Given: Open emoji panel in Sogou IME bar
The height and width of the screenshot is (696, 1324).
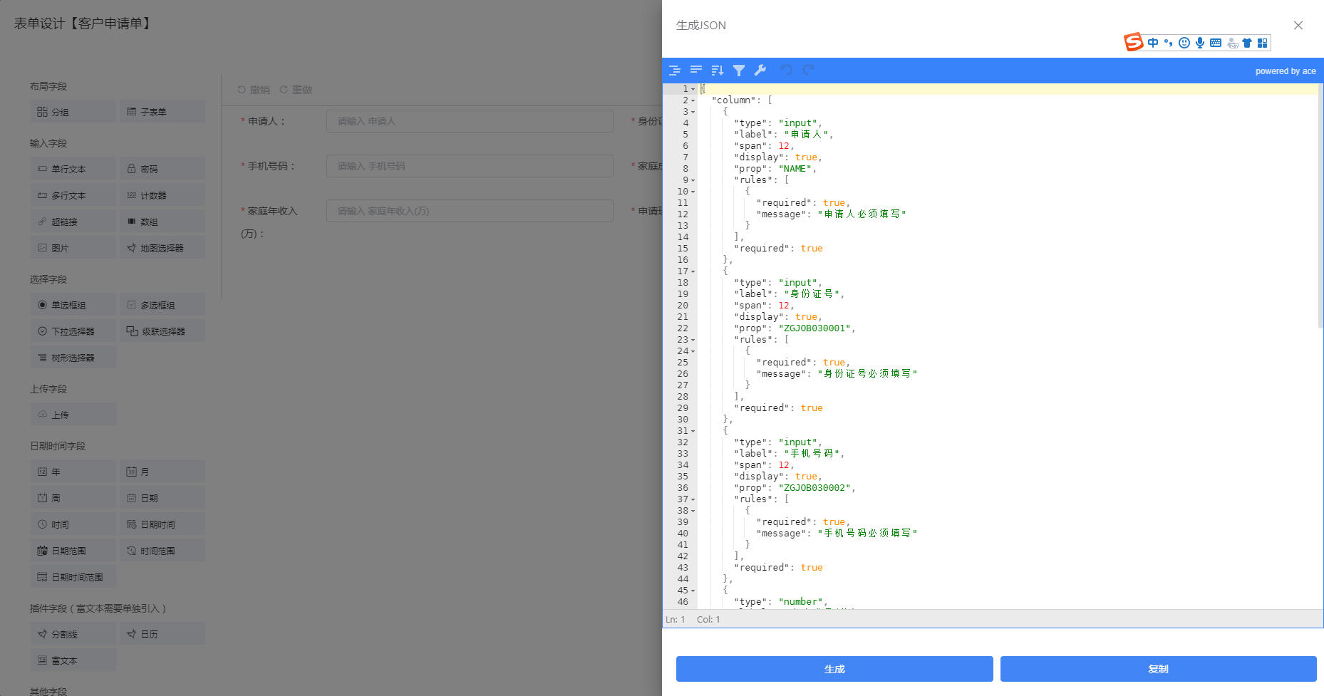Looking at the screenshot, I should (x=1184, y=43).
